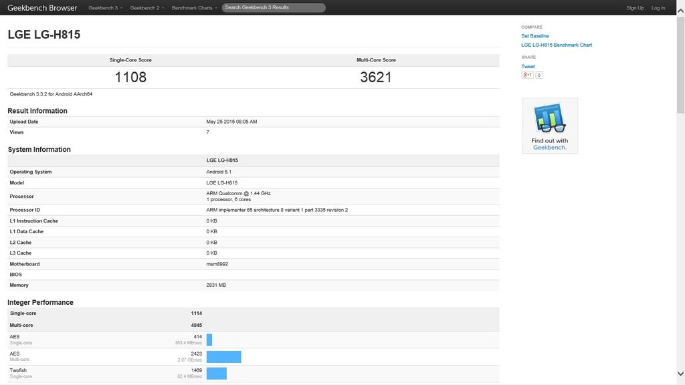Expand the Benchmark Charts dropdown
This screenshot has width=685, height=385.
[194, 8]
